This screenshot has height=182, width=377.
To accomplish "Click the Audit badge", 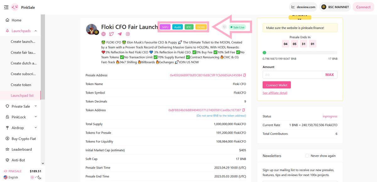I will point(178,27).
